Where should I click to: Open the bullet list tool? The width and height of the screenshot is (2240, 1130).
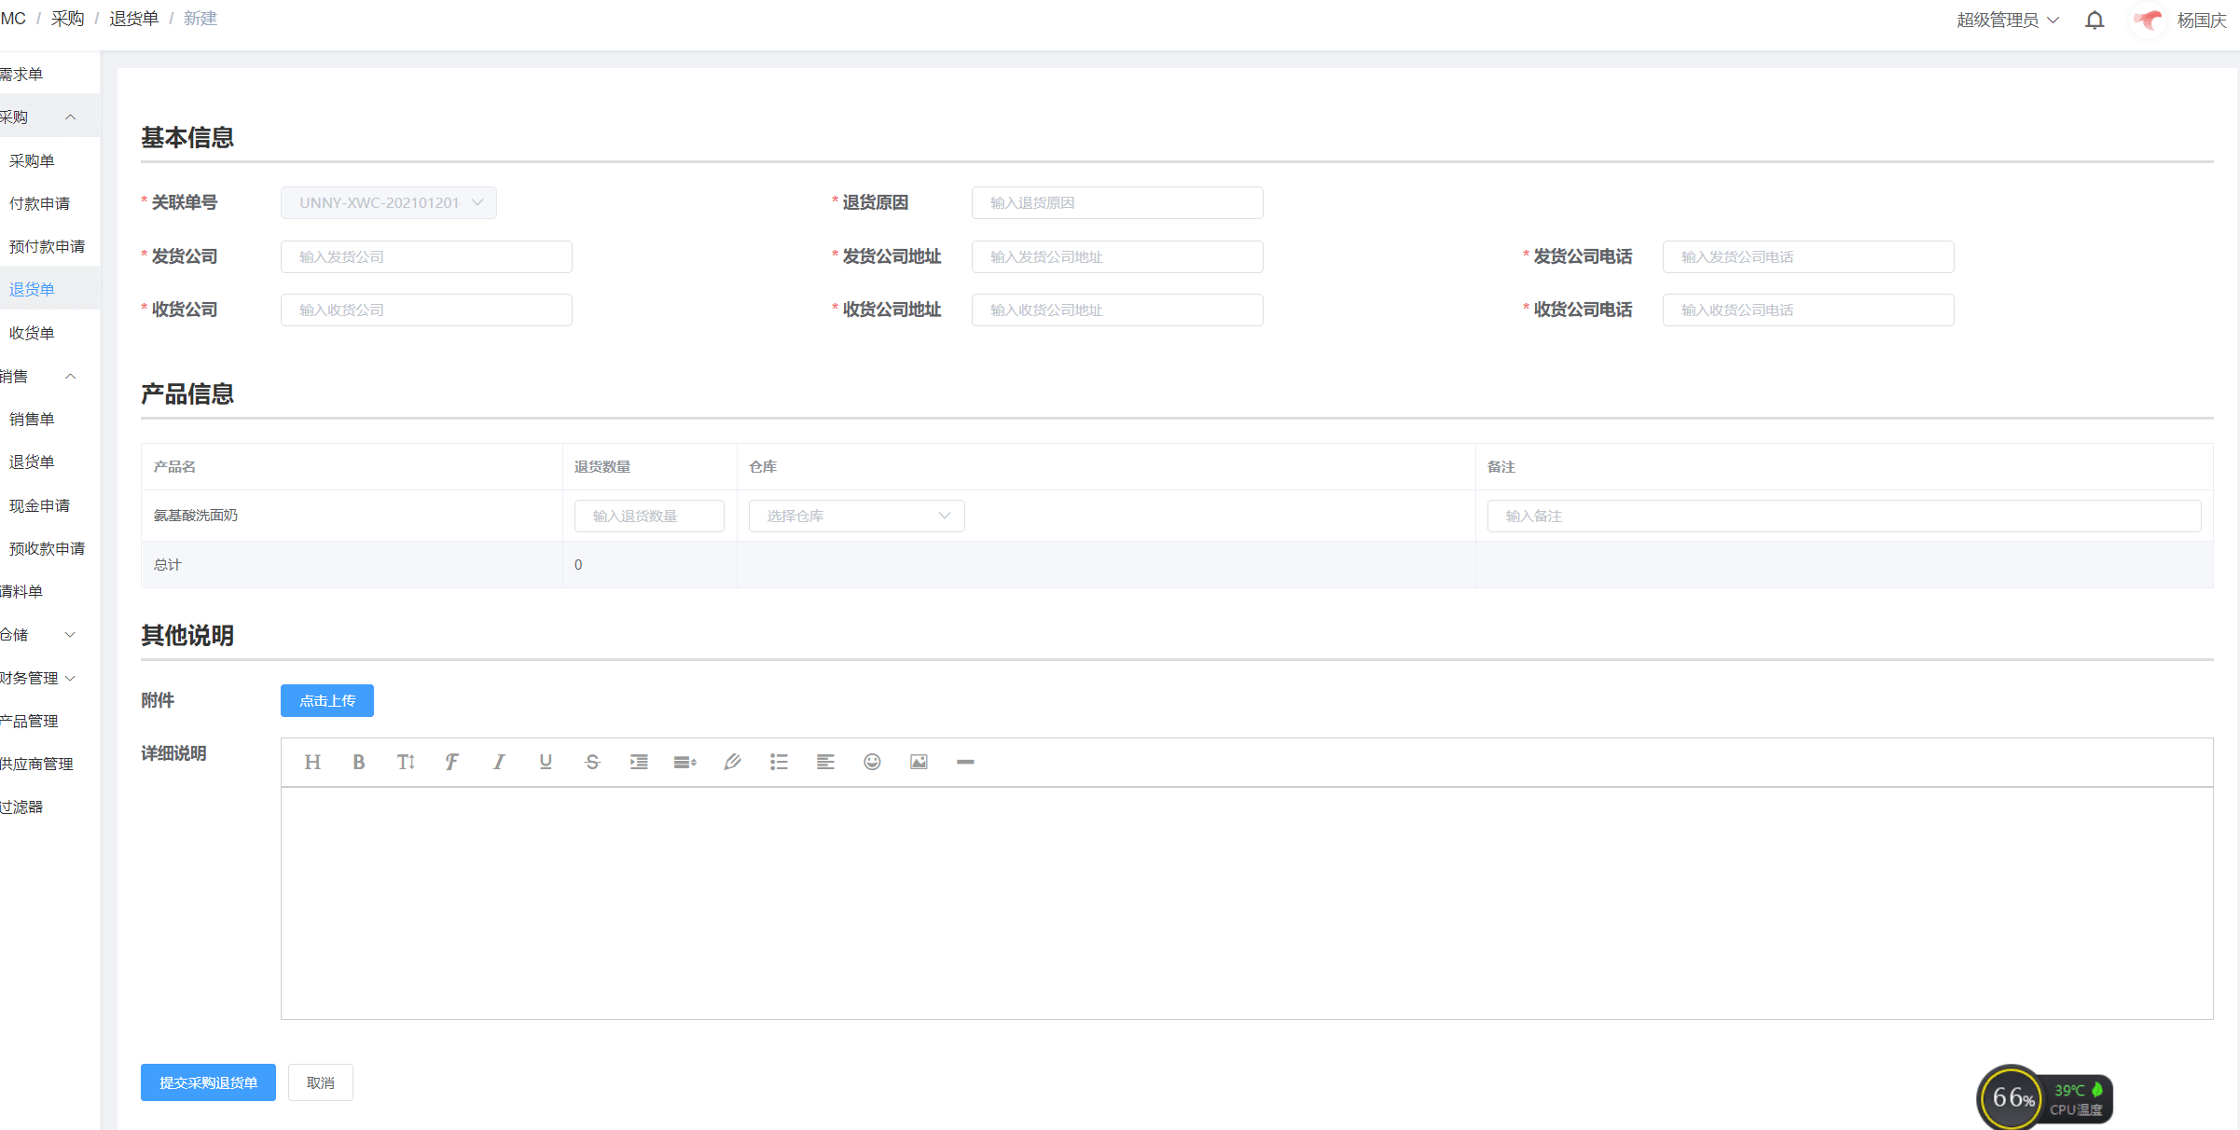click(779, 762)
